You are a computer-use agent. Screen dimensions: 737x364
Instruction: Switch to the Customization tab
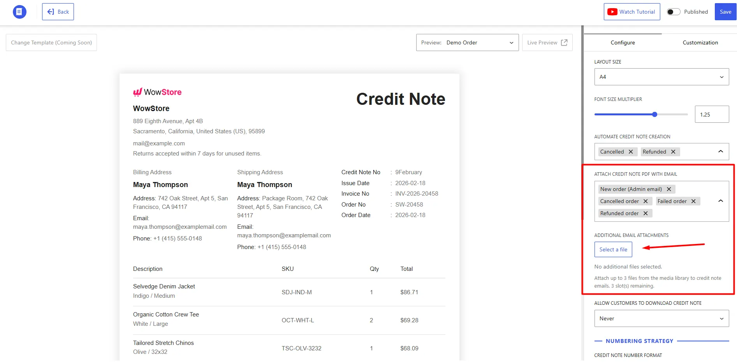[x=700, y=42]
